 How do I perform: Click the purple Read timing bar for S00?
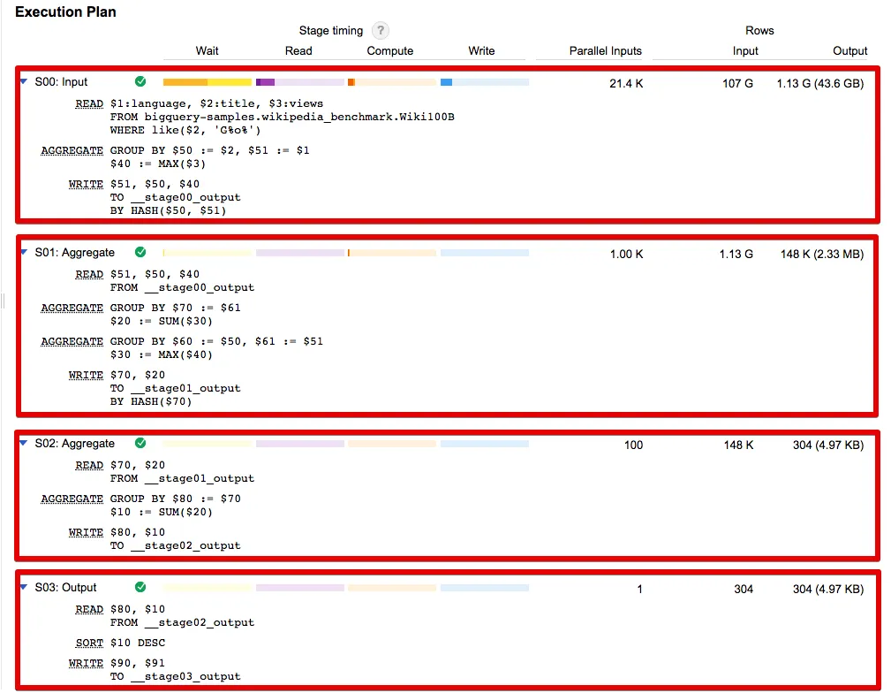pos(266,82)
